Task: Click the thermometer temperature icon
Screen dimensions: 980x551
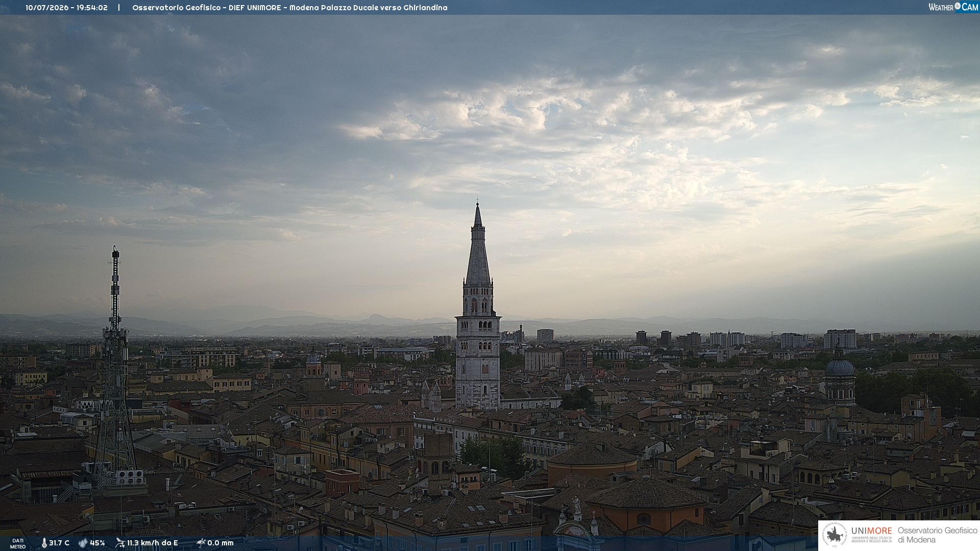Action: coord(44,543)
